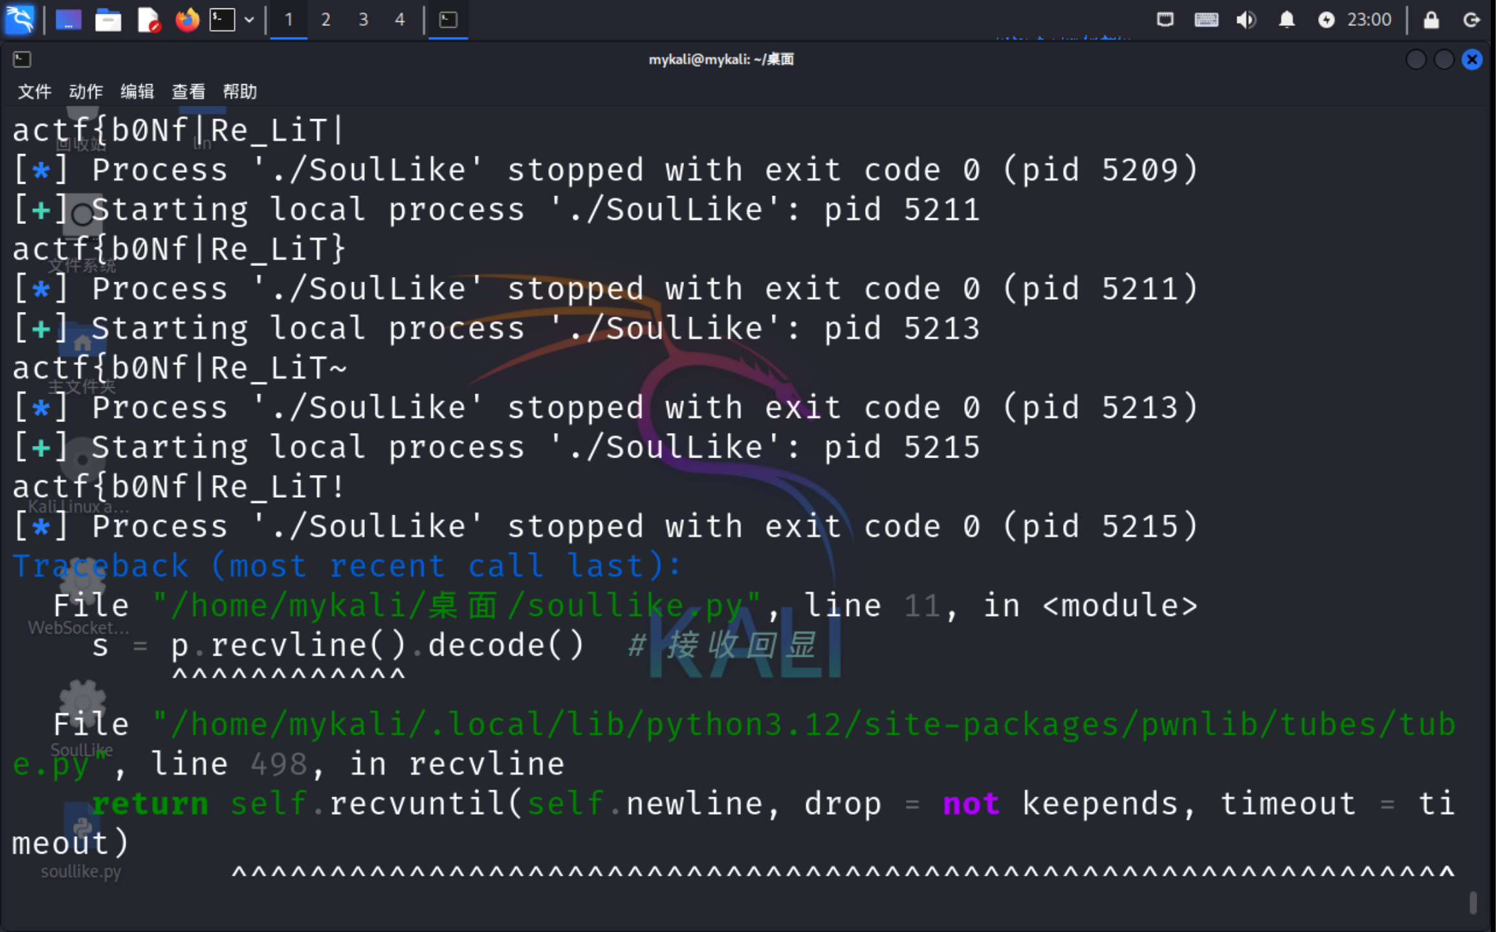Viewport: 1496px width, 932px height.
Task: Open the 查看 menu
Action: (188, 91)
